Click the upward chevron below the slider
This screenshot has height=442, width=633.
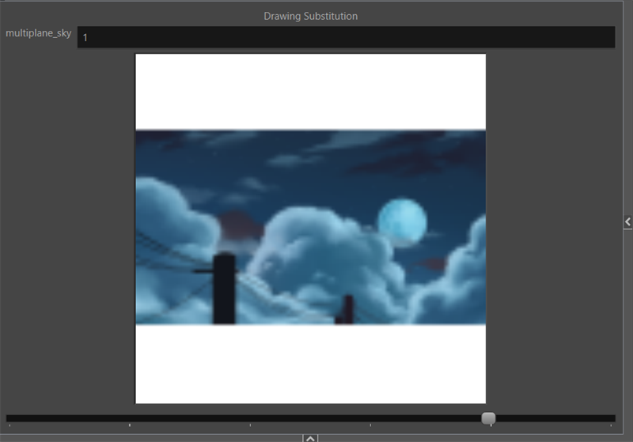[x=310, y=437]
